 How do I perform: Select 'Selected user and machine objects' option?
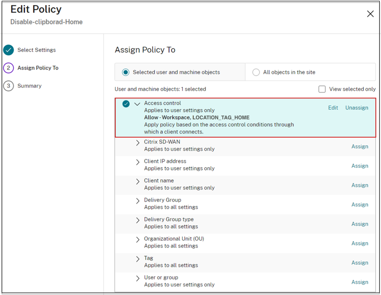[126, 72]
